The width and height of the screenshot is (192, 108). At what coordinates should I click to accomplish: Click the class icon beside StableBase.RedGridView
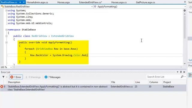[2, 7]
